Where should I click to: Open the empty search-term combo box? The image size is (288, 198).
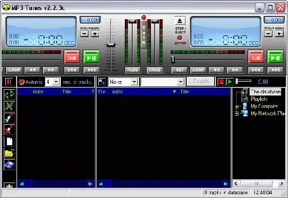(162, 82)
